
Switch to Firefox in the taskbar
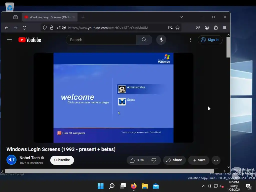(134, 186)
